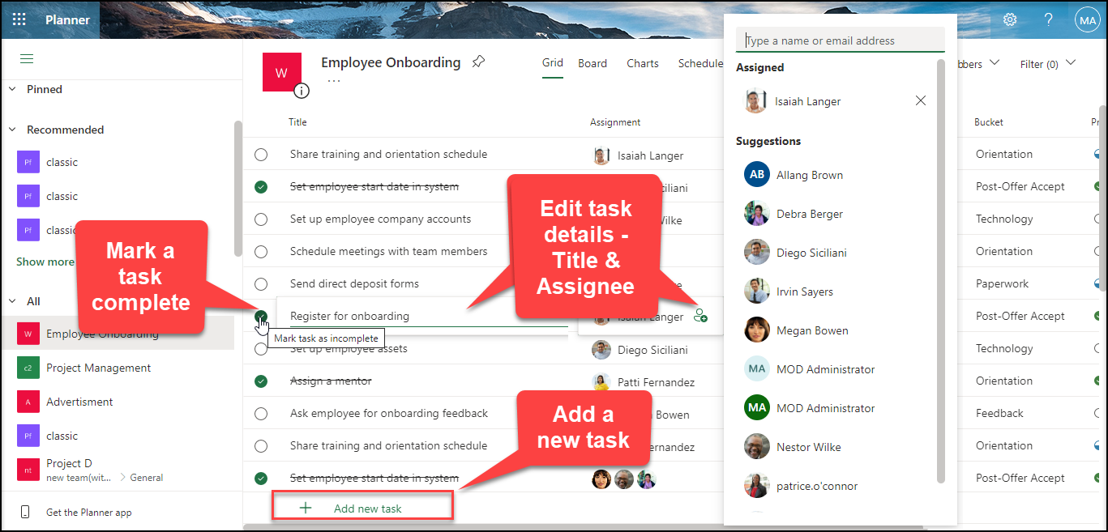Open Planner settings gear
Image resolution: width=1108 pixels, height=532 pixels.
point(1009,19)
